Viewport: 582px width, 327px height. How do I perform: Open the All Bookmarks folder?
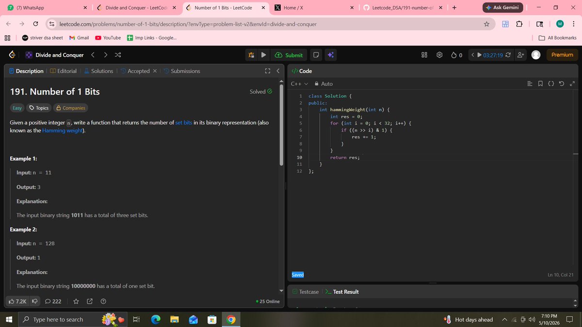click(558, 38)
